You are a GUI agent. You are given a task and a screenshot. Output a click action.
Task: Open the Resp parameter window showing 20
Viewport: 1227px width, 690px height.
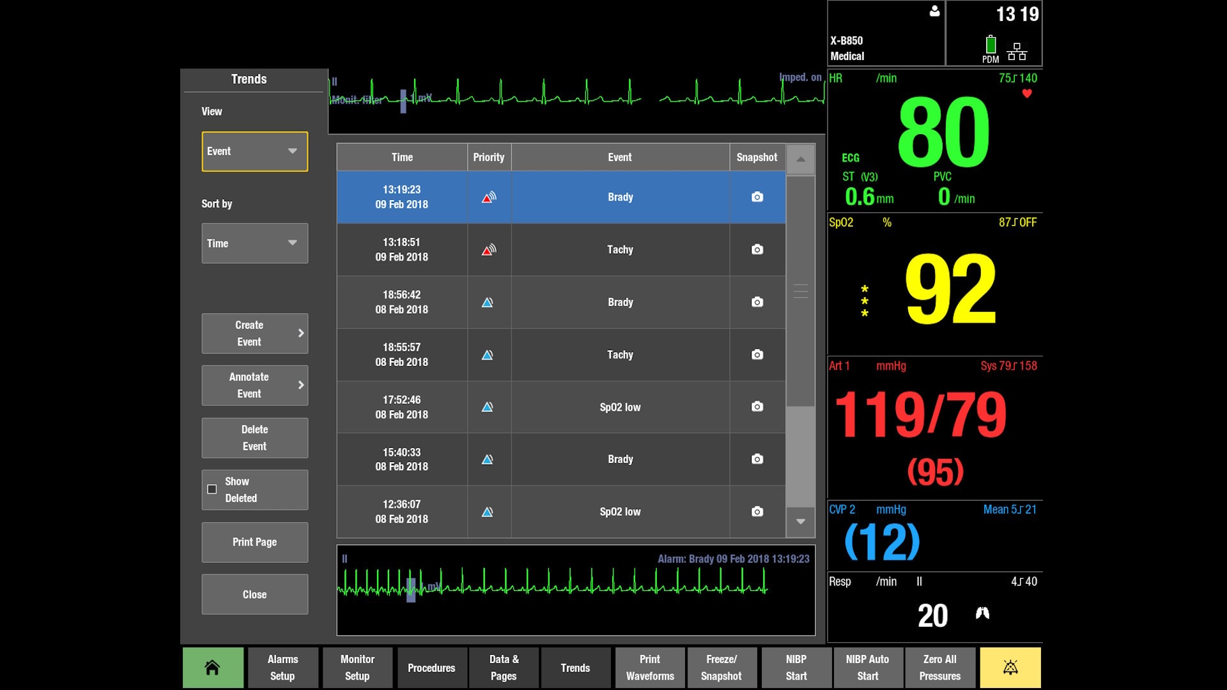[x=935, y=607]
